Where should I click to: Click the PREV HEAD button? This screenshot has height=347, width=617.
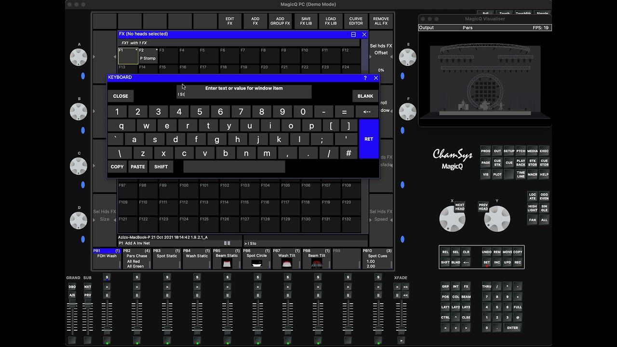483,207
